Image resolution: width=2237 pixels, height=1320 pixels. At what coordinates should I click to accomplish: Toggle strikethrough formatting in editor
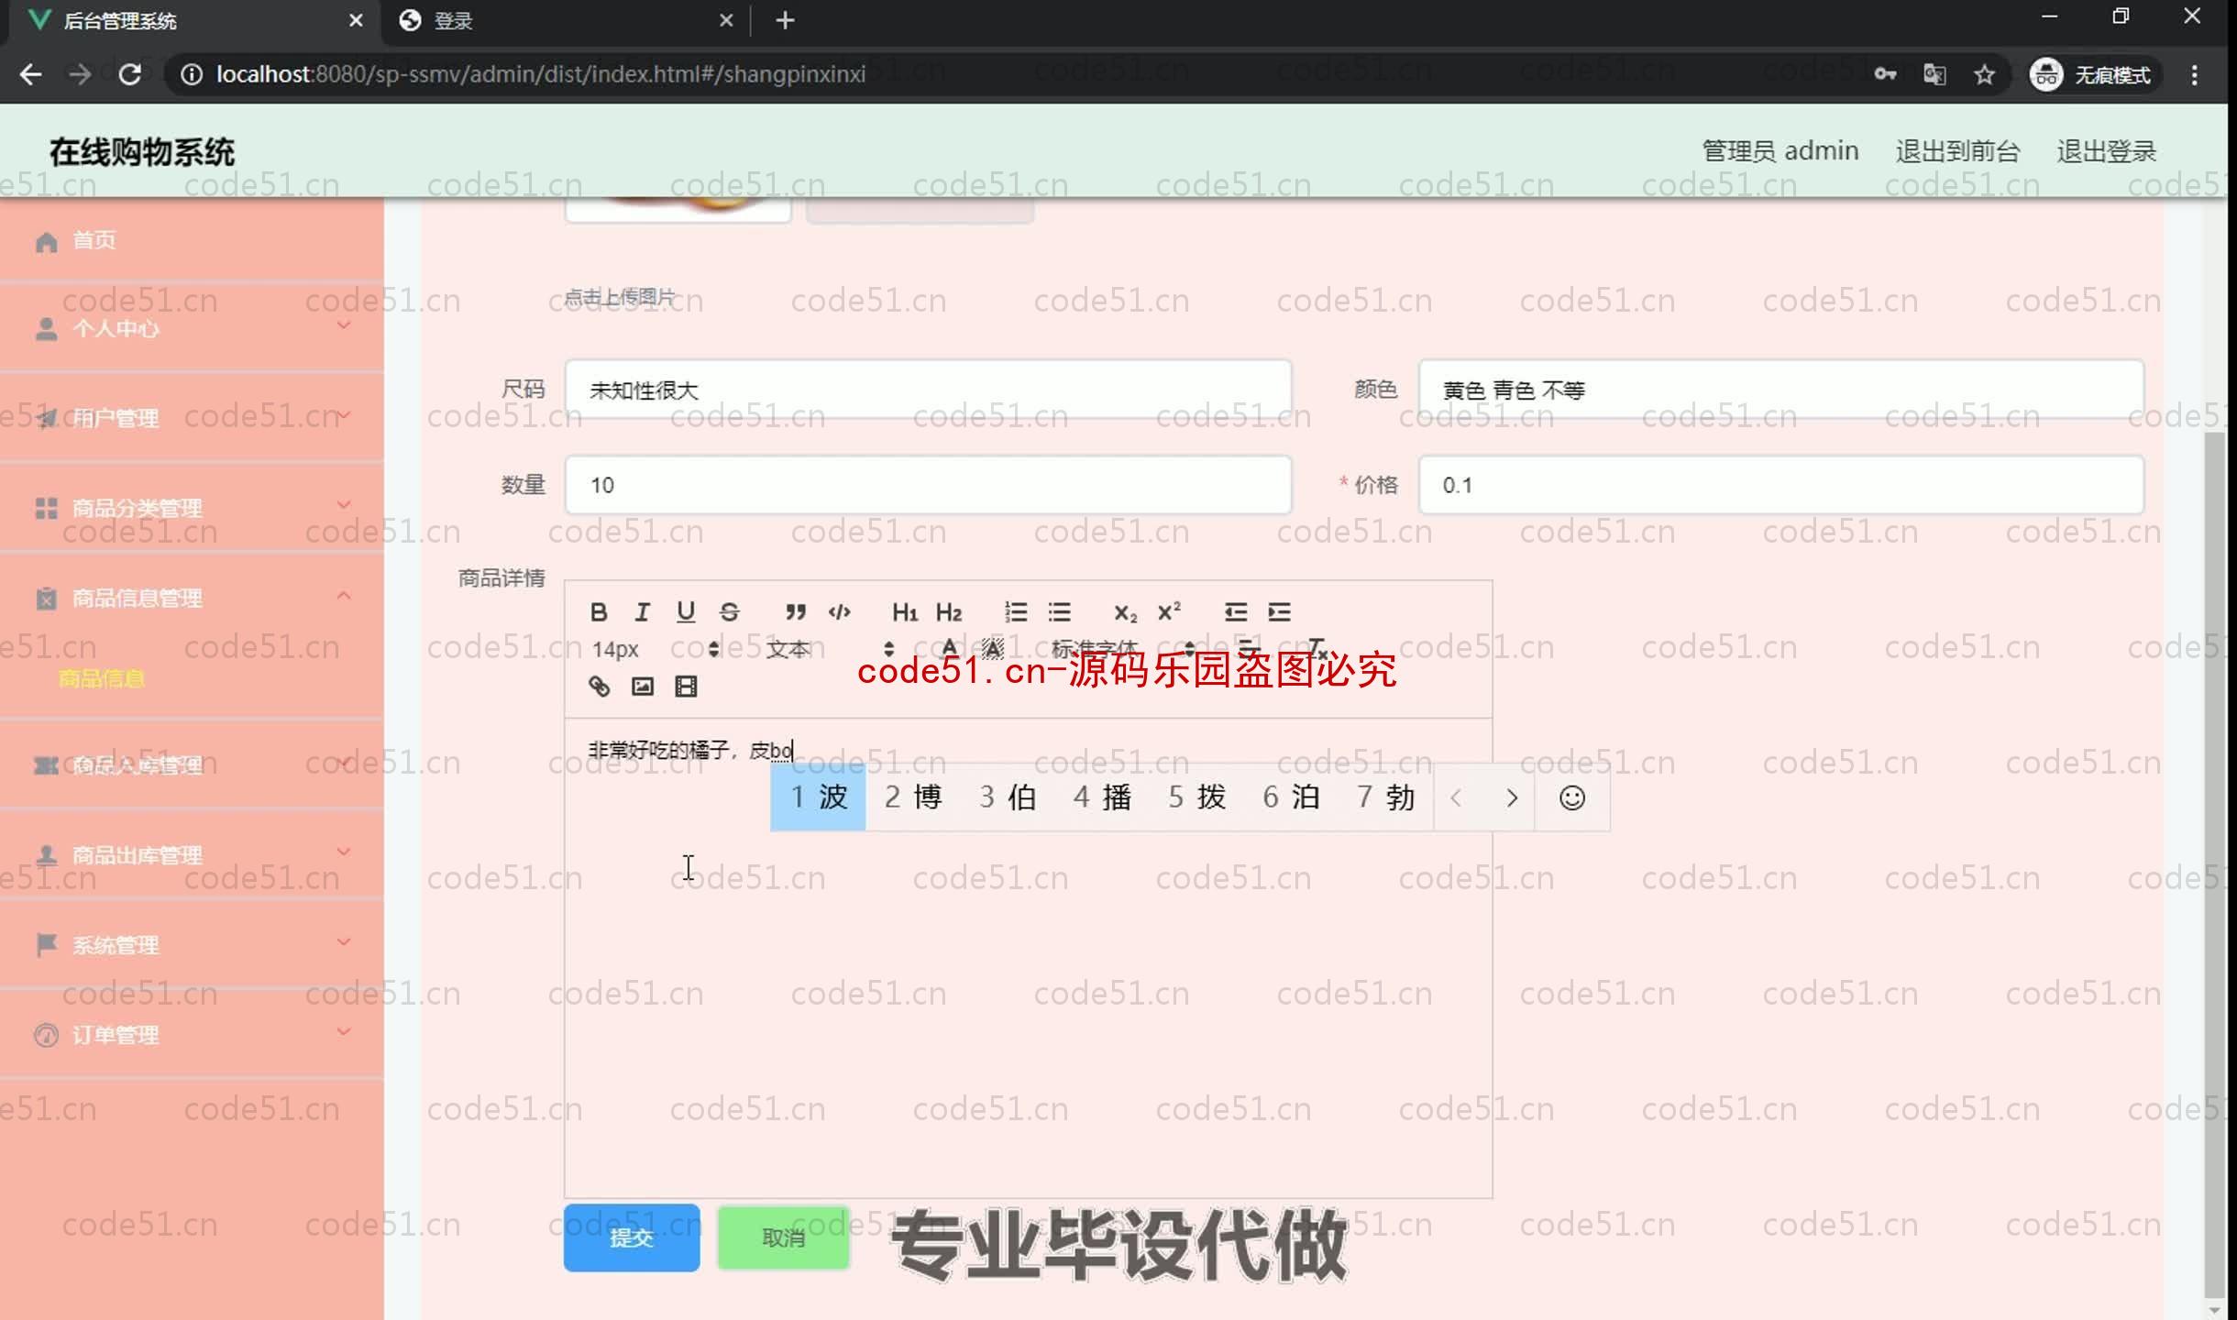[730, 611]
